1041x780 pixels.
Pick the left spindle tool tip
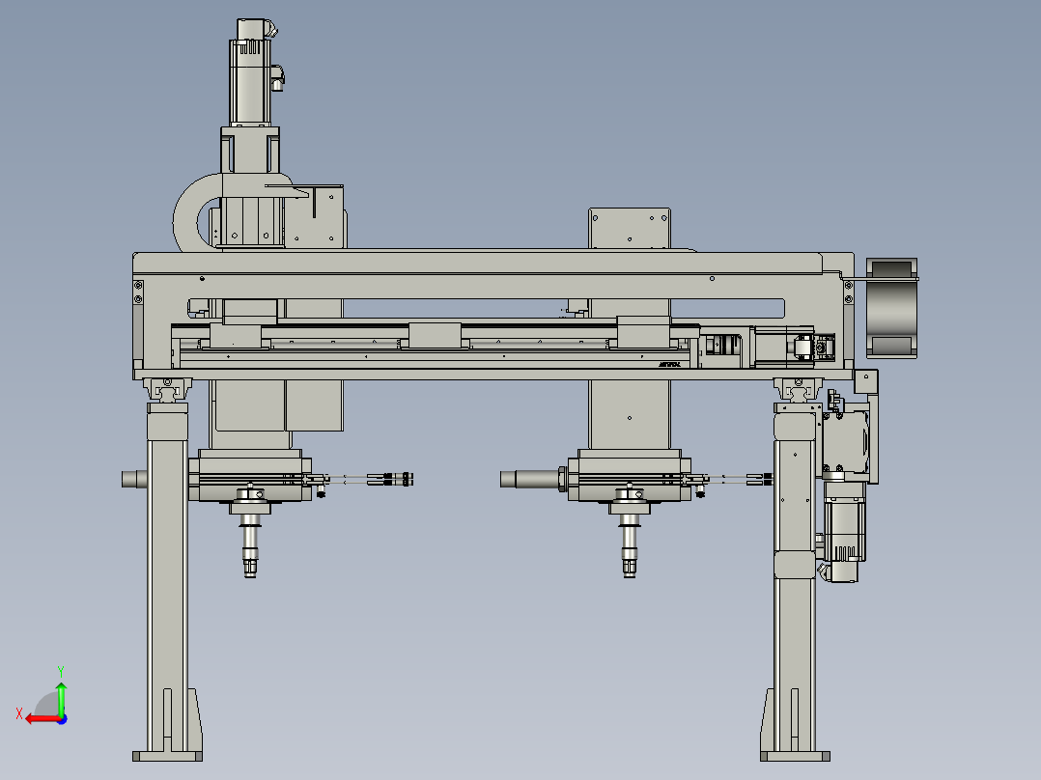(x=250, y=569)
